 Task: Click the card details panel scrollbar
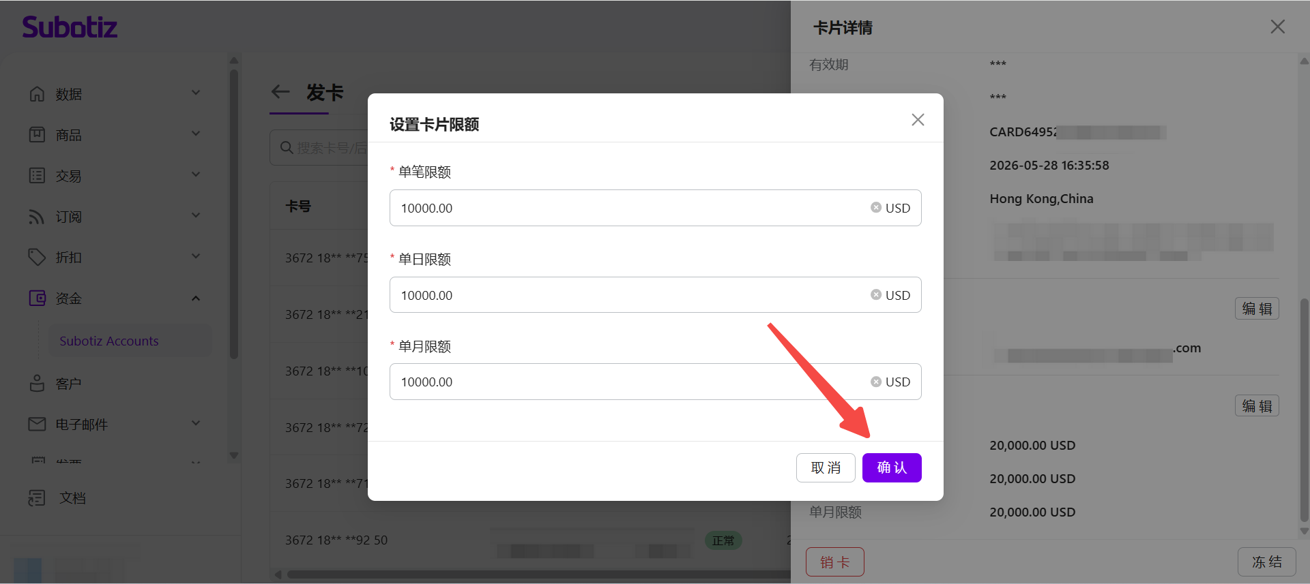tap(1304, 409)
